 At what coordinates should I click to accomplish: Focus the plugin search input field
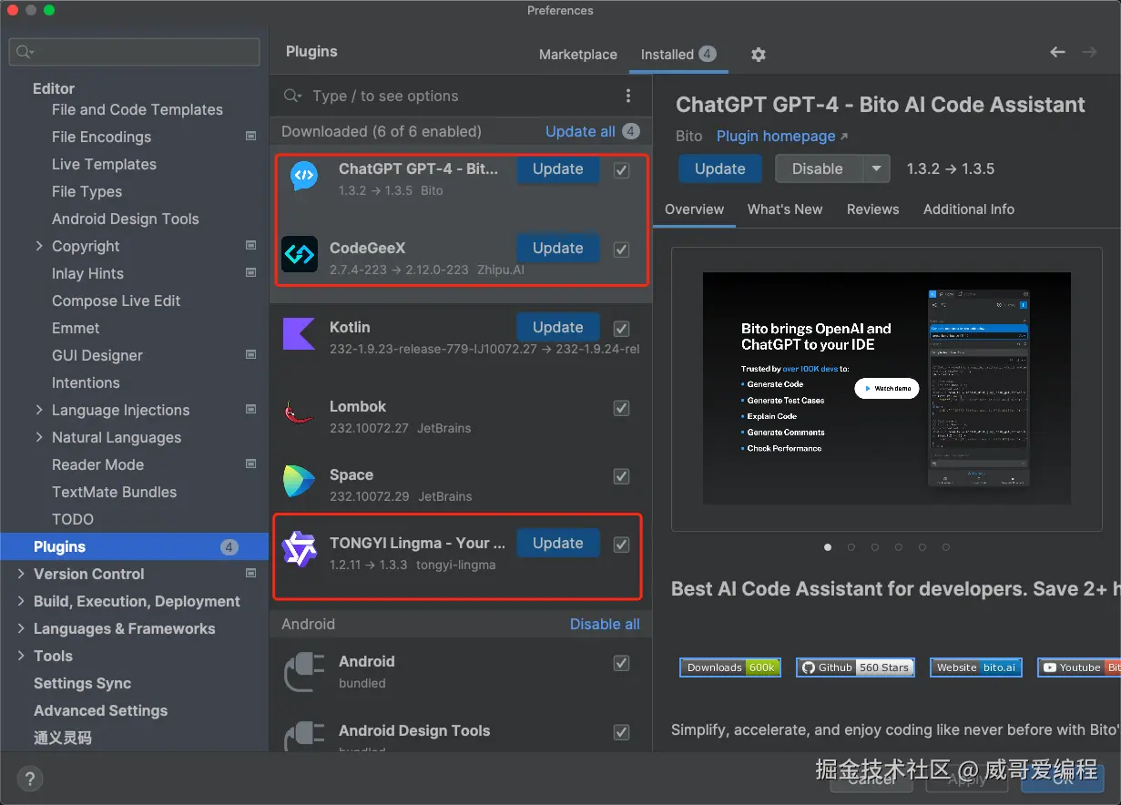[460, 96]
